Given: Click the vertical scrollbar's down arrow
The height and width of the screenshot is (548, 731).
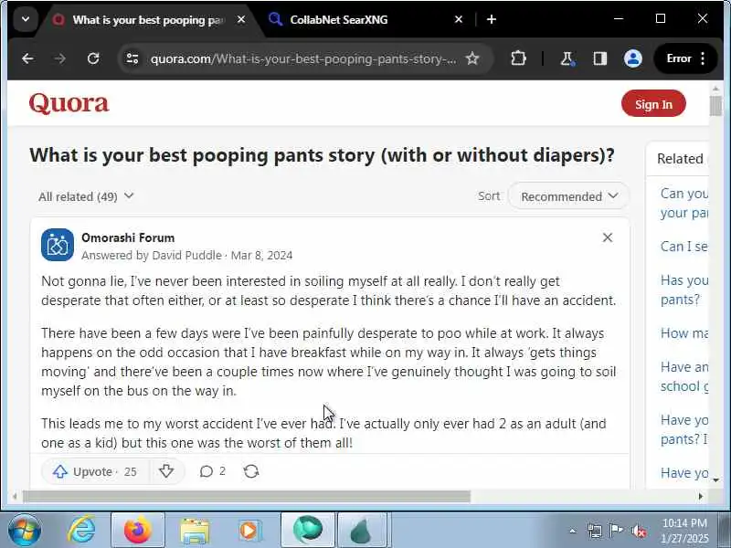Looking at the screenshot, I should [x=715, y=480].
